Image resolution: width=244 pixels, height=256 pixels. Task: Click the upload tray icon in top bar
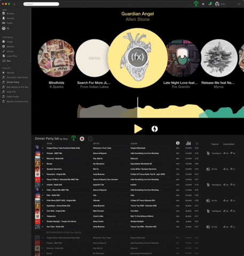pos(210,4)
